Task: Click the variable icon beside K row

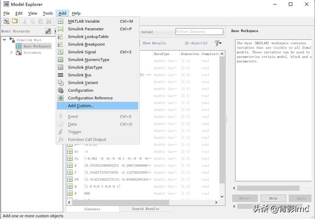Action: (70, 165)
